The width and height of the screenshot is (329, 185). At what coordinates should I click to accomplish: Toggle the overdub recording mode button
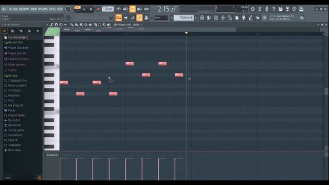139,9
